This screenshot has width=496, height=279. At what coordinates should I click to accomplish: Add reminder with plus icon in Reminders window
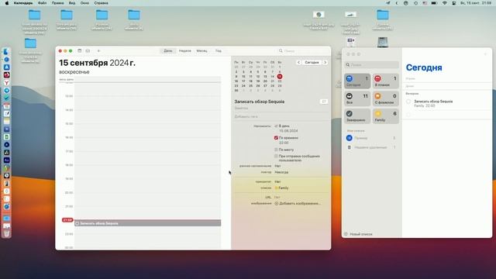tap(486, 54)
